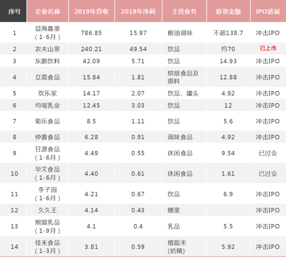This screenshot has height=257, width=286.
Task: Select the 熊猫乳品 company name
Action: click(x=47, y=226)
